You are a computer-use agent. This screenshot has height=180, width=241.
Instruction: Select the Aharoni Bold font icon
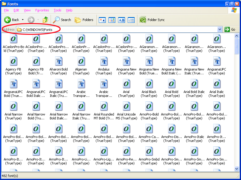click(x=59, y=62)
